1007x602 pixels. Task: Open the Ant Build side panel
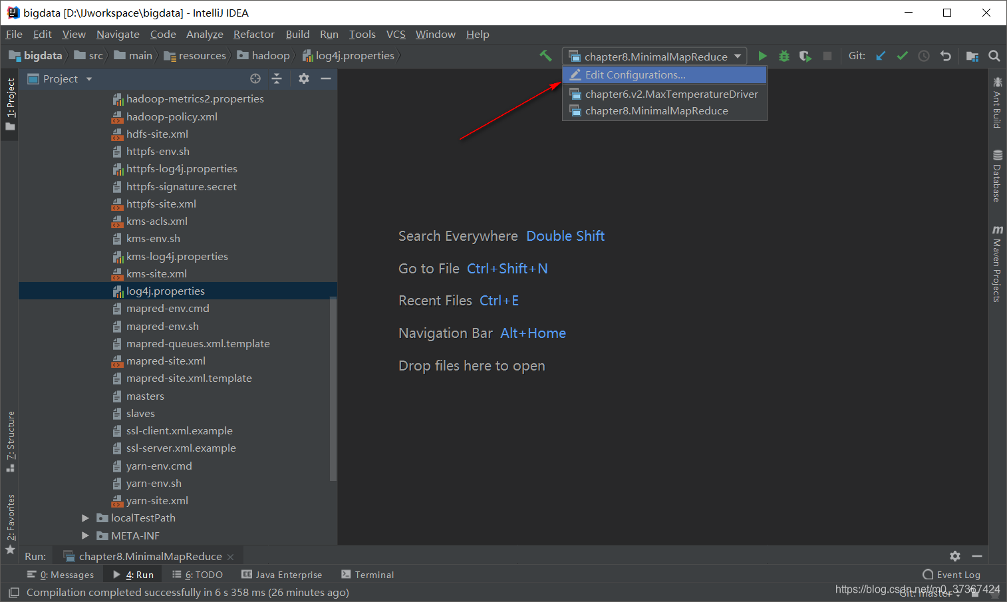(997, 102)
